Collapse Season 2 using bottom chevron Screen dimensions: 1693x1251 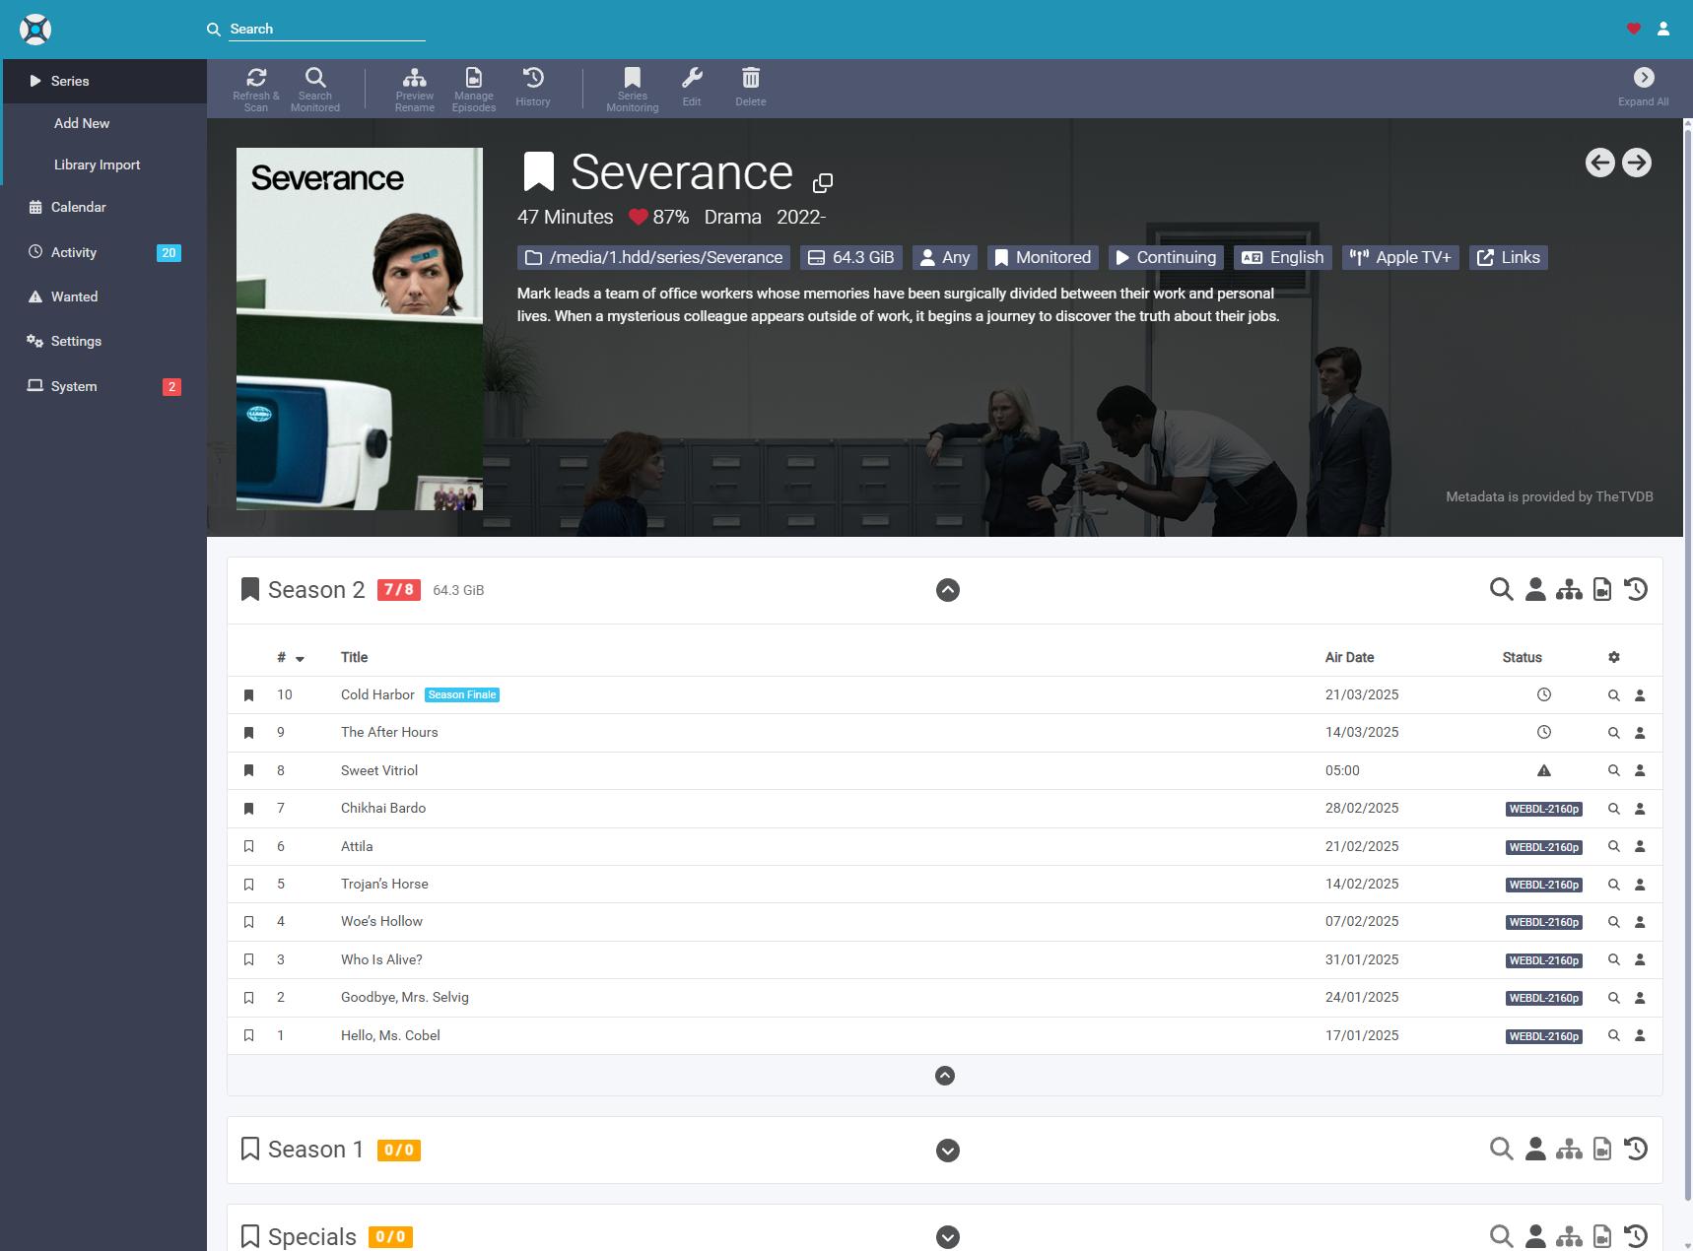click(944, 1076)
